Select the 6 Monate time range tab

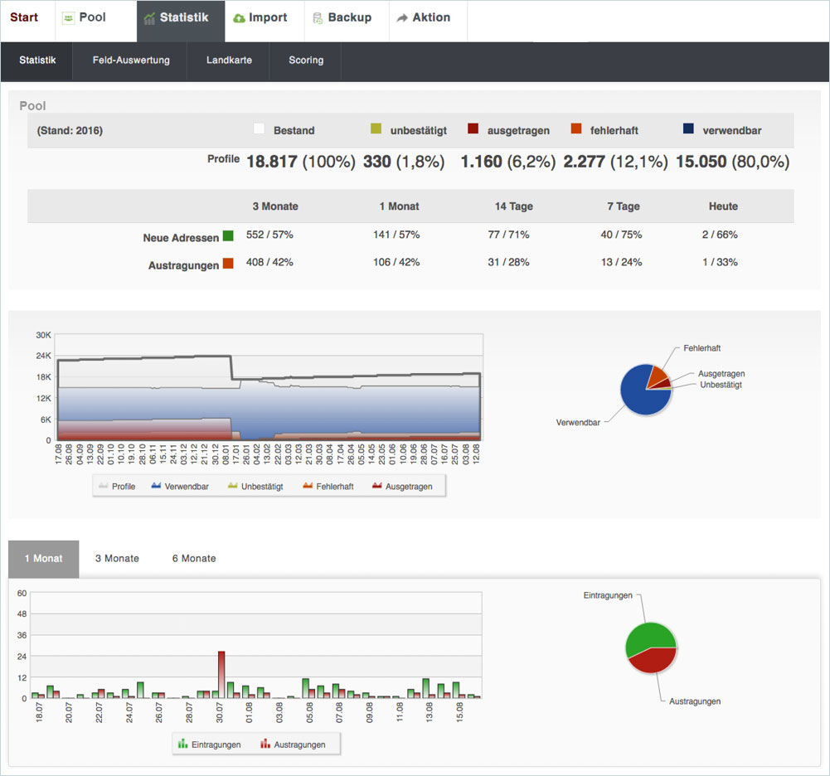pyautogui.click(x=194, y=559)
